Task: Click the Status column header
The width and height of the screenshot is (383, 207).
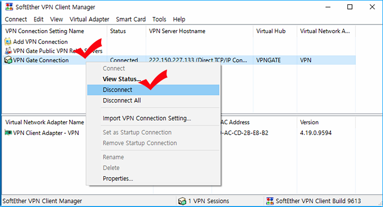Action: pos(126,31)
